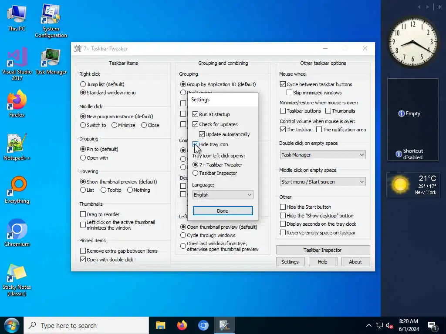Open System Configuration desktop shortcut
Screen dimensions: 446x334
point(51,20)
